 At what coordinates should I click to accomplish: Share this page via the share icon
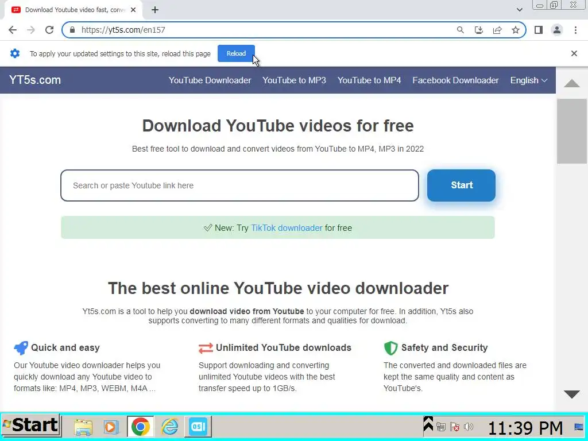point(497,30)
